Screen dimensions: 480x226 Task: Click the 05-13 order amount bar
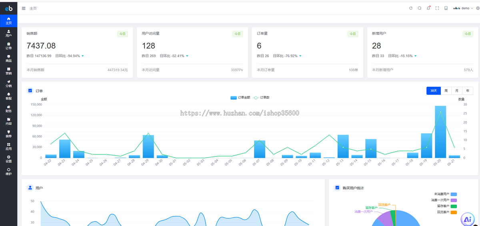point(343,146)
